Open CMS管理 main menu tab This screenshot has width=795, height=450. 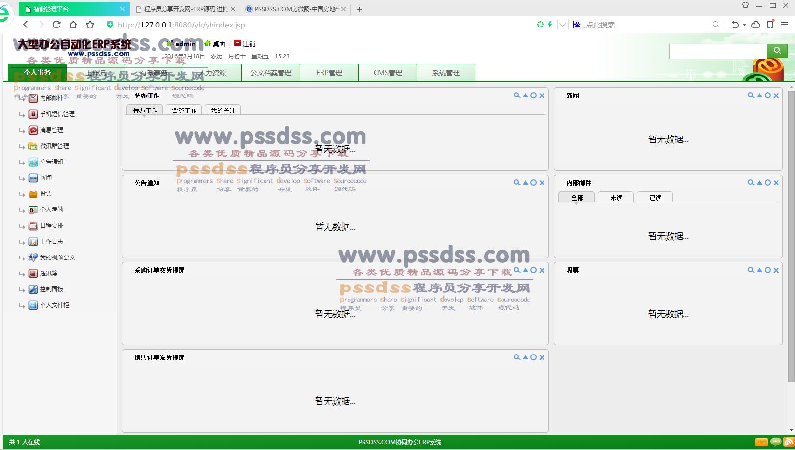point(388,72)
